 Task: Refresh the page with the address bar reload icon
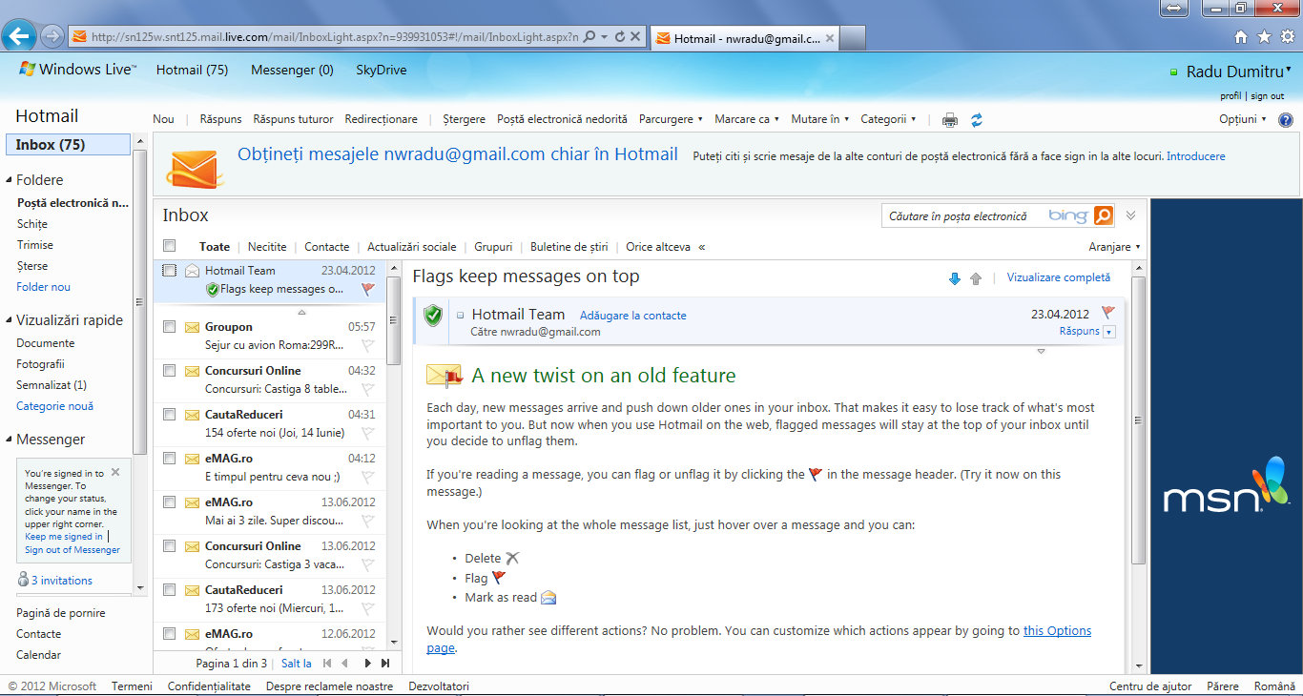(620, 37)
